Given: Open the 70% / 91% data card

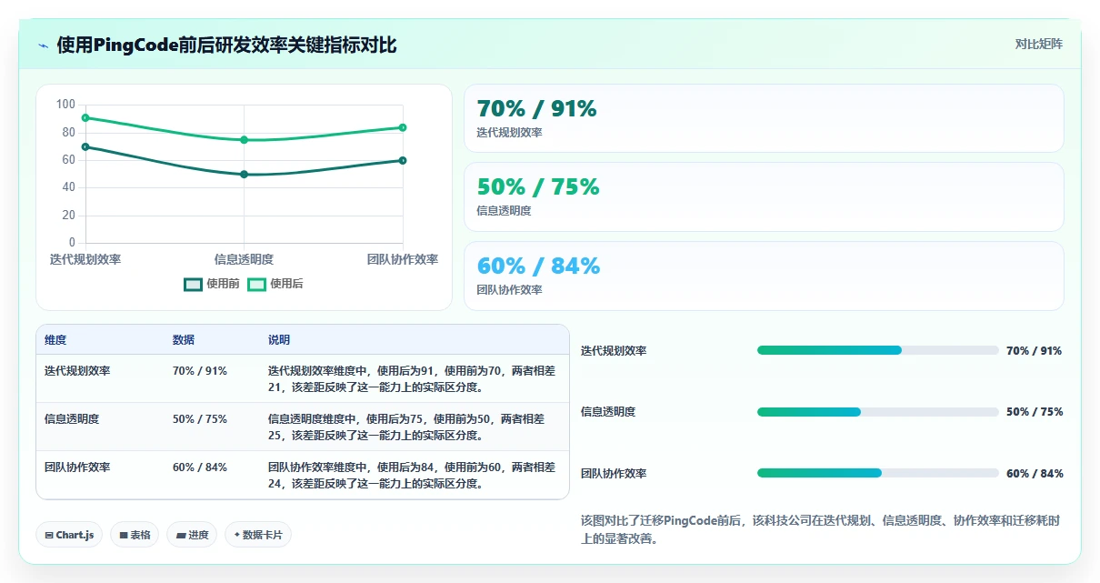Looking at the screenshot, I should (x=764, y=118).
